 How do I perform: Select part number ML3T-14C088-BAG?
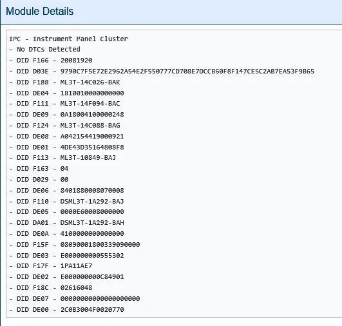90,126
